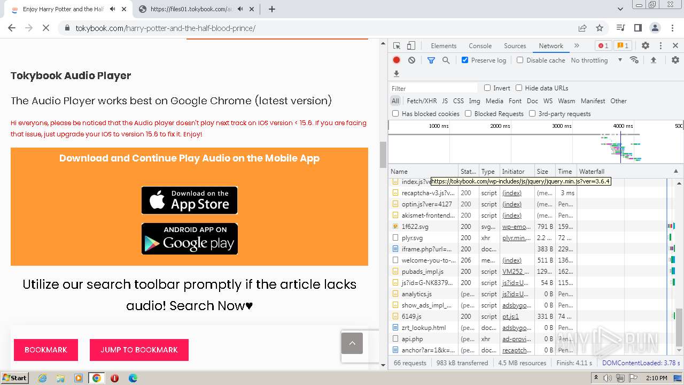
Task: Check the Invert filter checkbox
Action: (487, 88)
